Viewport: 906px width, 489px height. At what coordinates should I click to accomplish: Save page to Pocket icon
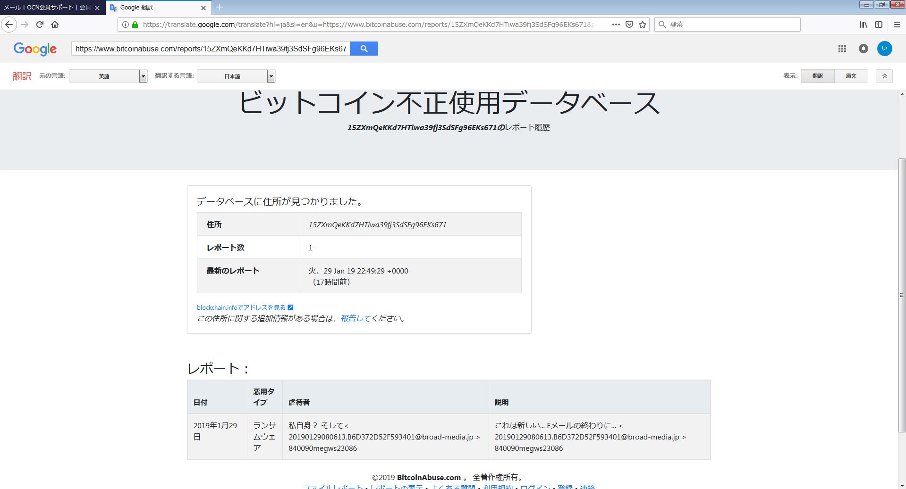[629, 25]
